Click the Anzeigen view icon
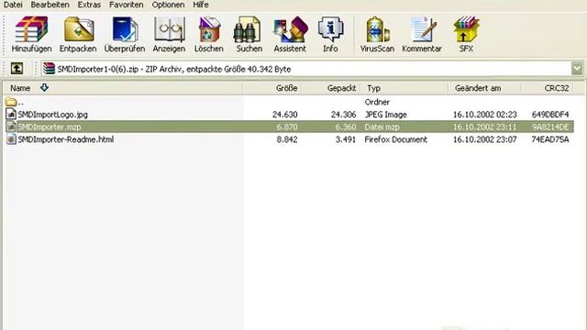The image size is (587, 330). tap(169, 29)
